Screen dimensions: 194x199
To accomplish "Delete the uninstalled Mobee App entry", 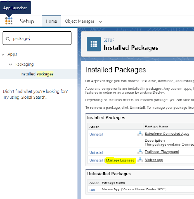I will click(92, 190).
